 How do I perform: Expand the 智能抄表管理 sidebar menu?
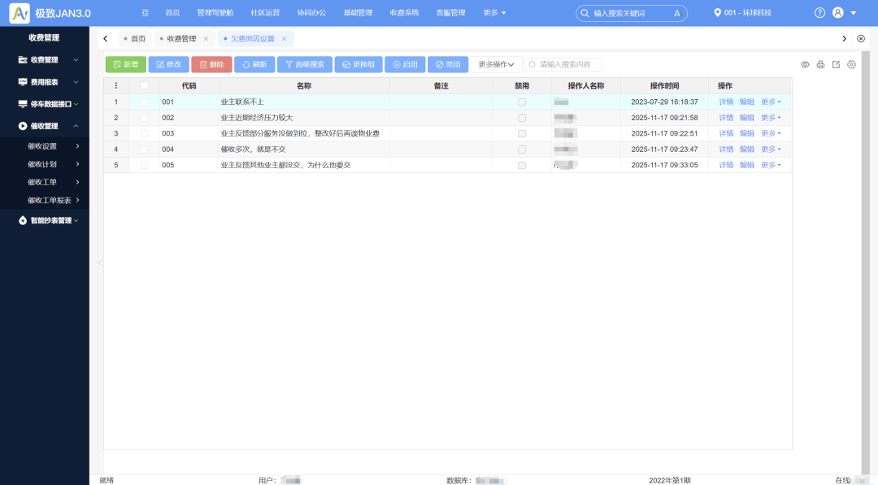(x=50, y=220)
